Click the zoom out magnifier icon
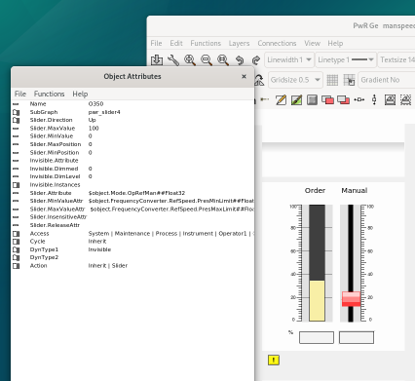The height and width of the screenshot is (381, 415). [x=207, y=60]
